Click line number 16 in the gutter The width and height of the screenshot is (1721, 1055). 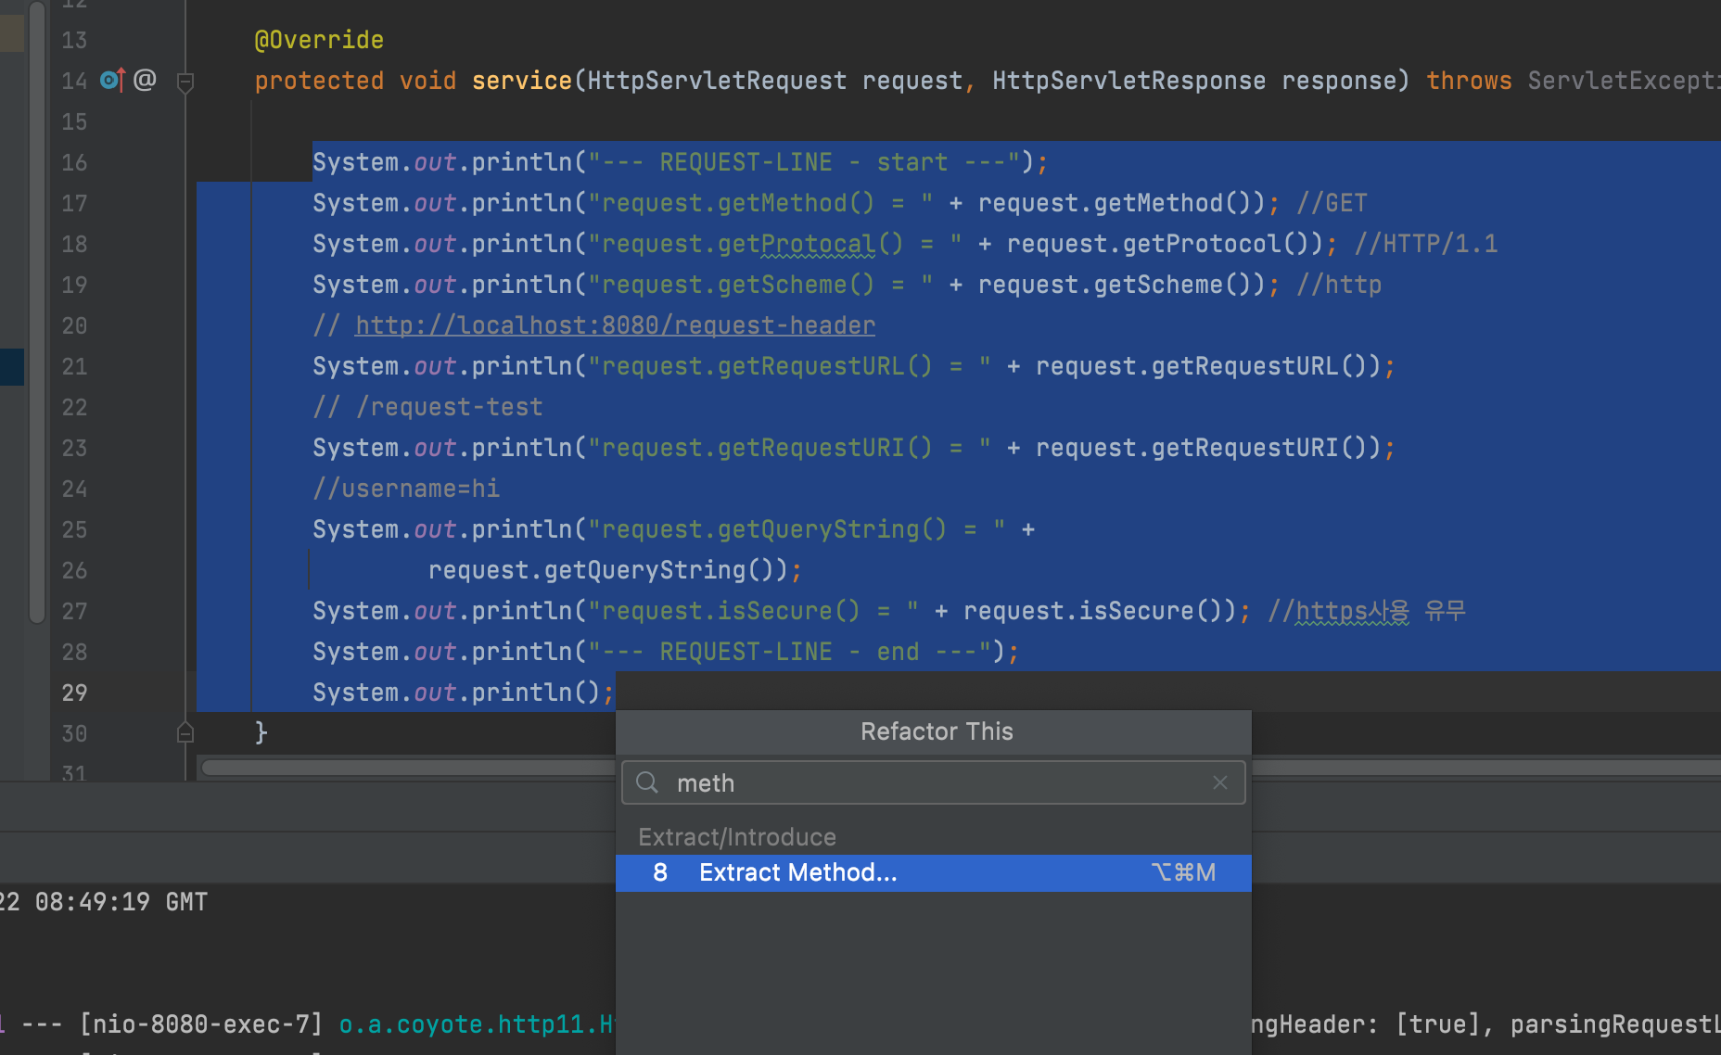74,162
